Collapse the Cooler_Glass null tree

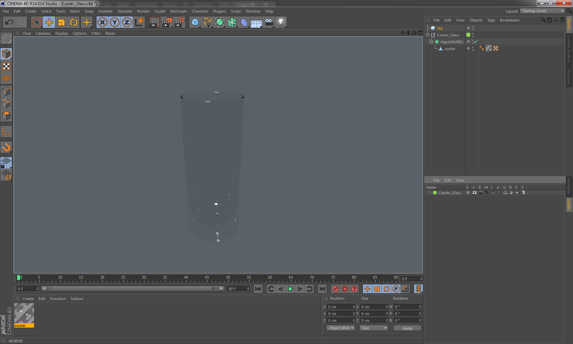click(428, 35)
